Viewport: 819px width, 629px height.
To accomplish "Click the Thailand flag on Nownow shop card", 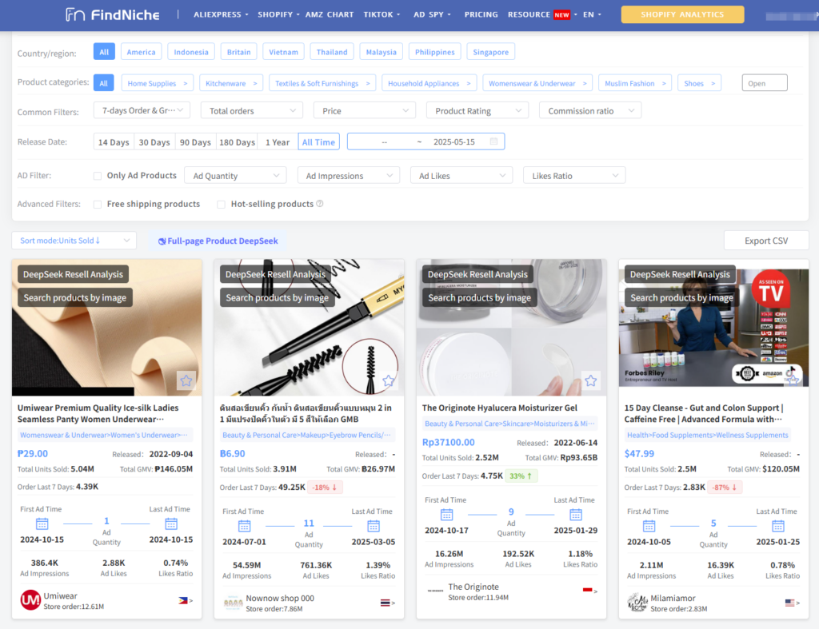I will [385, 603].
